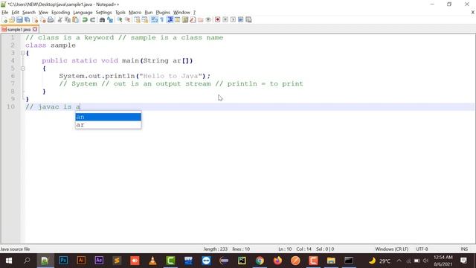The width and height of the screenshot is (476, 268).
Task: Toggle Show All Characters in toolbar
Action: [162, 20]
